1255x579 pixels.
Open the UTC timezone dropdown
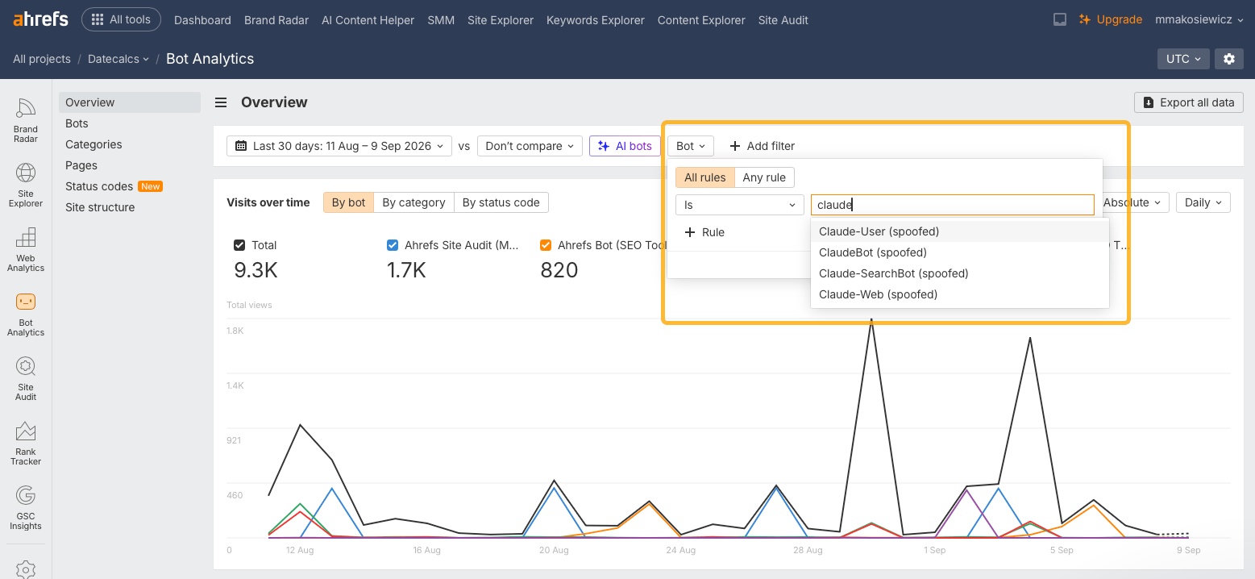coord(1183,59)
